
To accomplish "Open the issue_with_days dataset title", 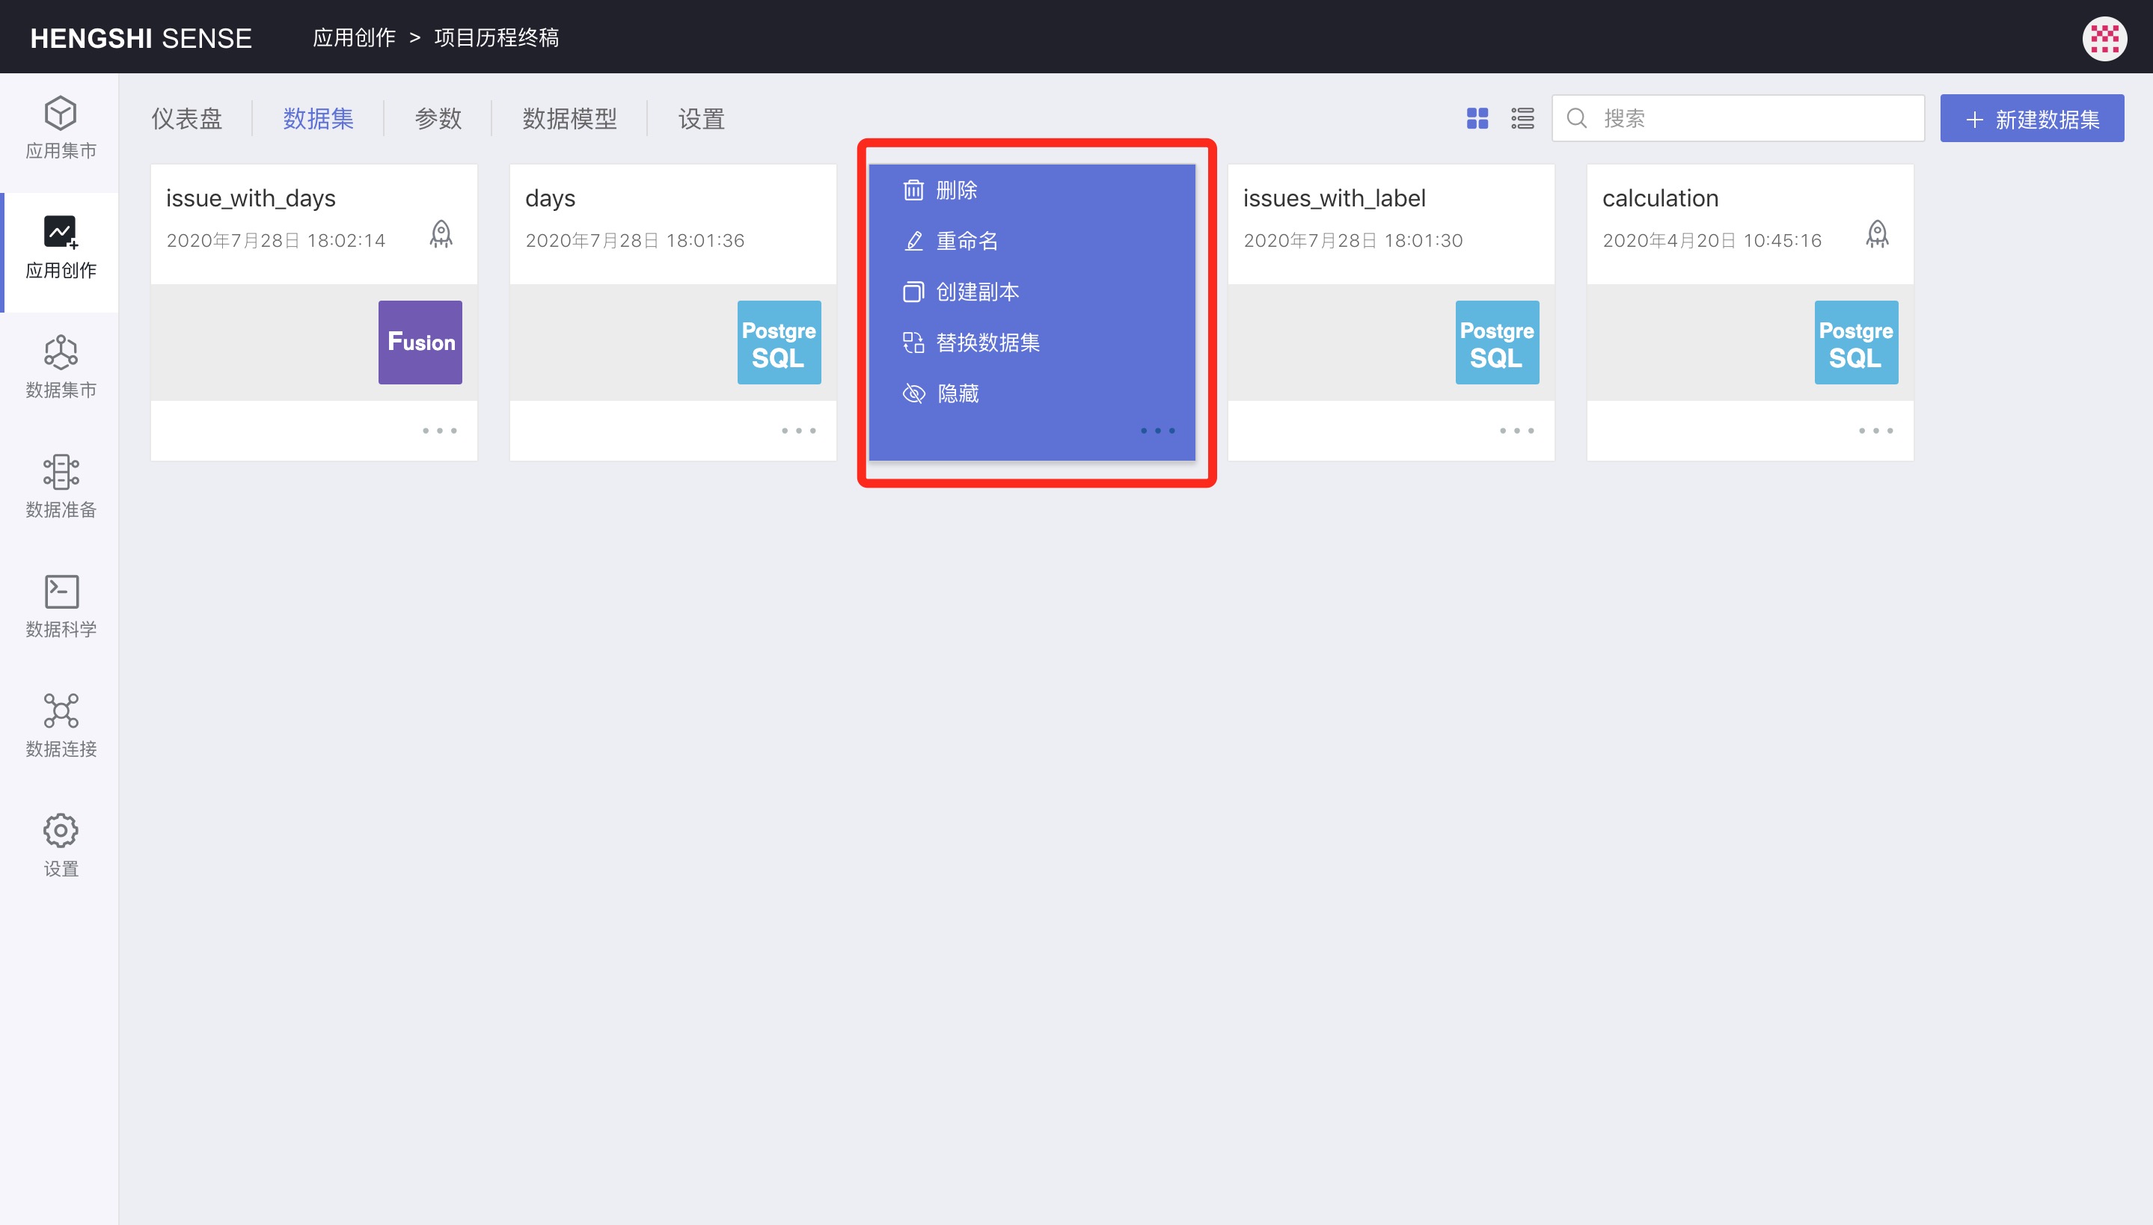I will click(x=251, y=199).
